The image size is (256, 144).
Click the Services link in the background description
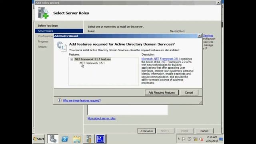click(208, 36)
